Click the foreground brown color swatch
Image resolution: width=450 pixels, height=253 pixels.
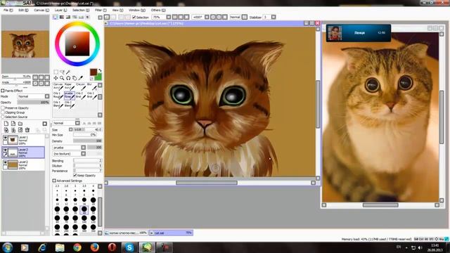(94, 72)
